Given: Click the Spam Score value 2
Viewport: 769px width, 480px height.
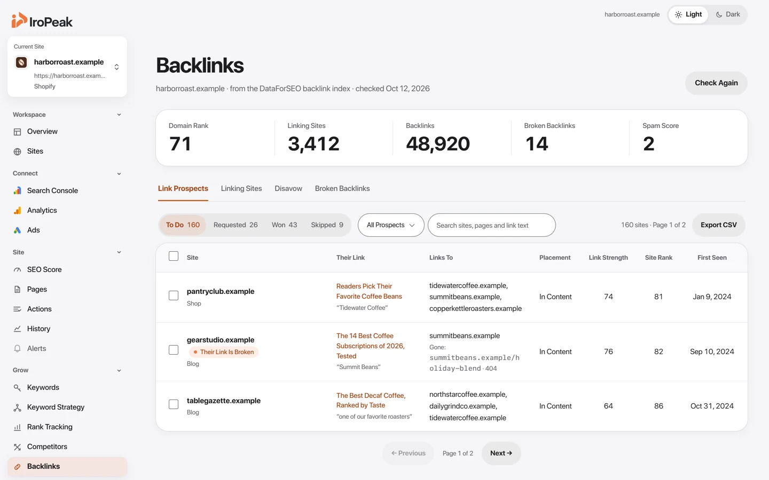Looking at the screenshot, I should click(648, 144).
